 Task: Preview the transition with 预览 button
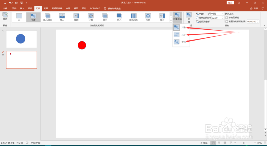(5, 17)
